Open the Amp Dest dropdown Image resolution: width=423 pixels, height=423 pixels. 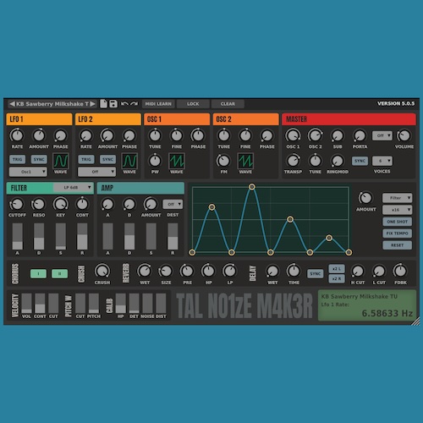(173, 204)
